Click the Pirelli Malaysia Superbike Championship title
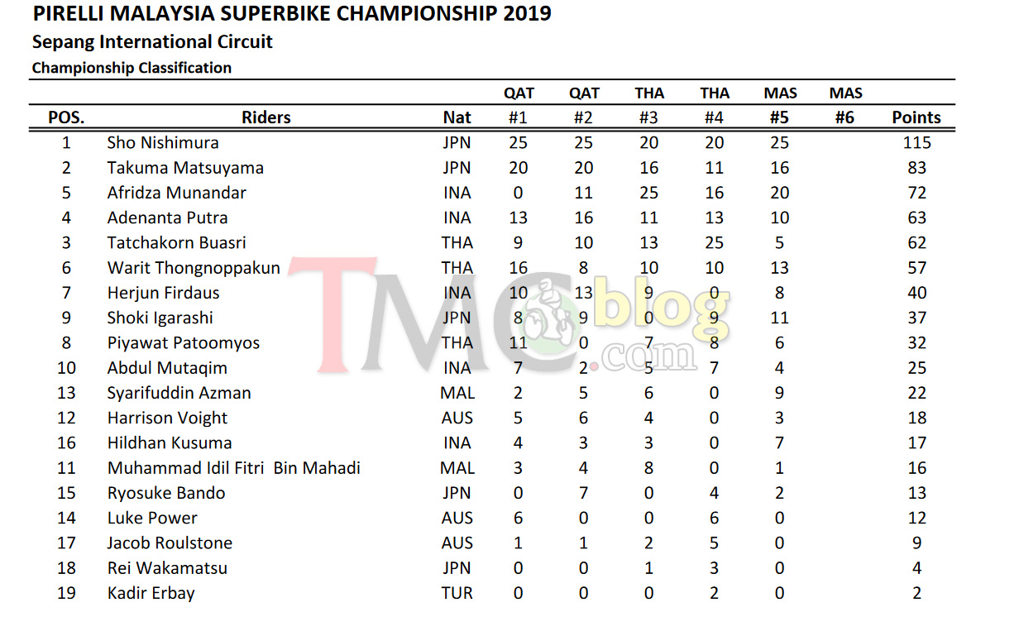This screenshot has height=617, width=1019. point(292,13)
